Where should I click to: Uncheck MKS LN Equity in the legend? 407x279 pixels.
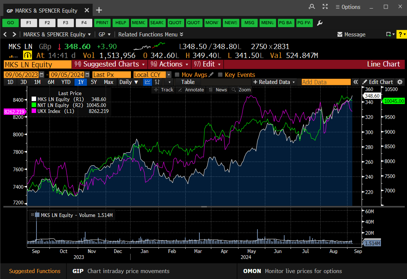[33, 99]
